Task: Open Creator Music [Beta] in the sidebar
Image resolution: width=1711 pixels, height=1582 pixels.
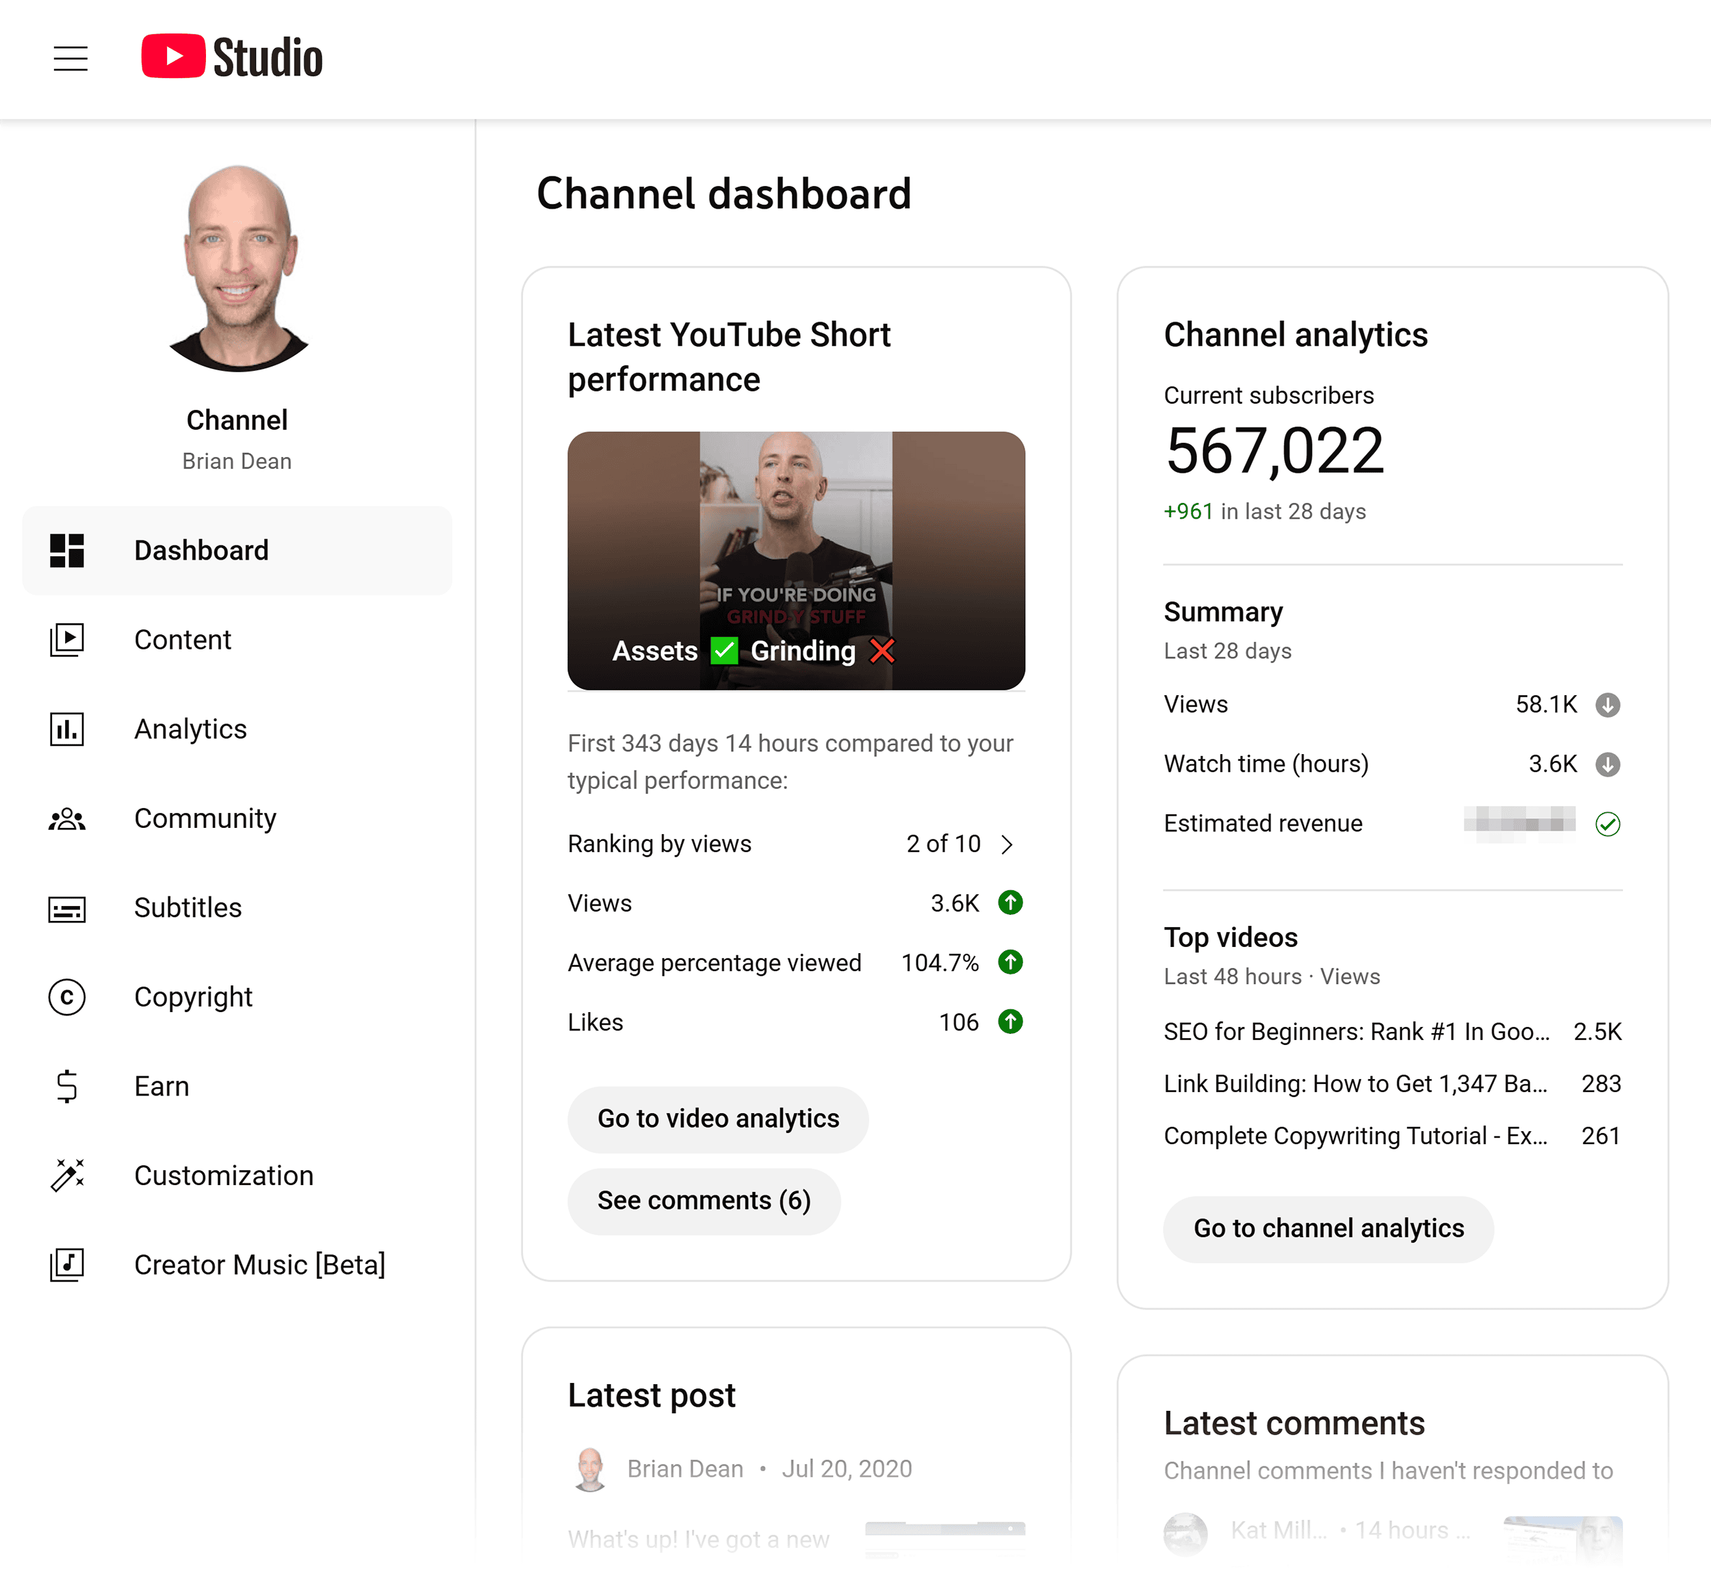Action: (237, 1265)
